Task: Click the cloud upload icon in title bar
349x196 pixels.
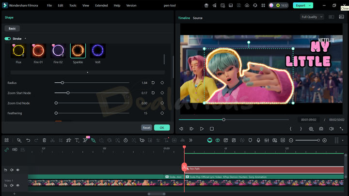Action: pos(247,5)
